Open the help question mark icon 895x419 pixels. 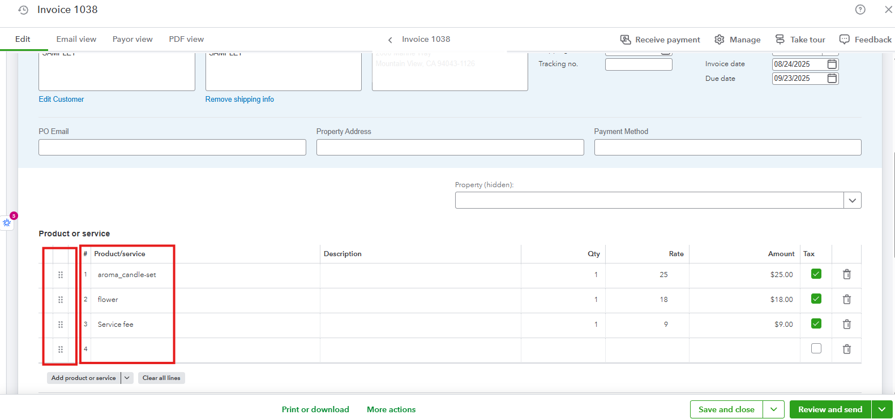tap(860, 10)
